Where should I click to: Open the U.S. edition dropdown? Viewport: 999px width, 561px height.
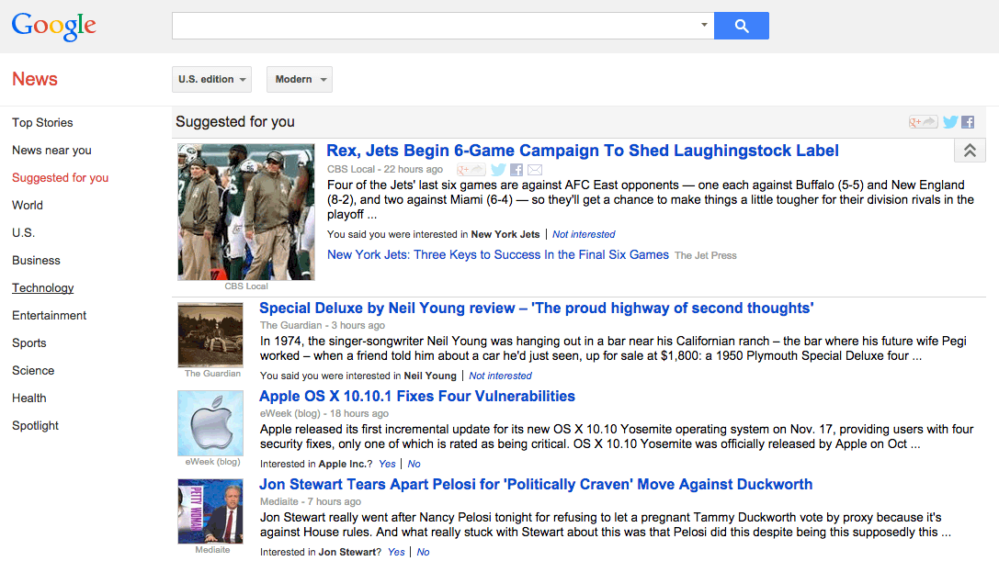pos(211,79)
